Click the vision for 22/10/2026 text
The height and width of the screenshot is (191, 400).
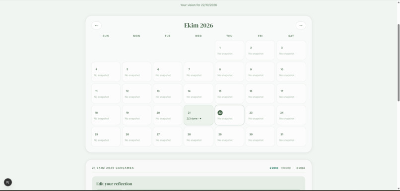[x=199, y=5]
